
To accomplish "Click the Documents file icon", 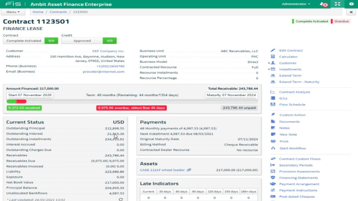I will (x=273, y=121).
